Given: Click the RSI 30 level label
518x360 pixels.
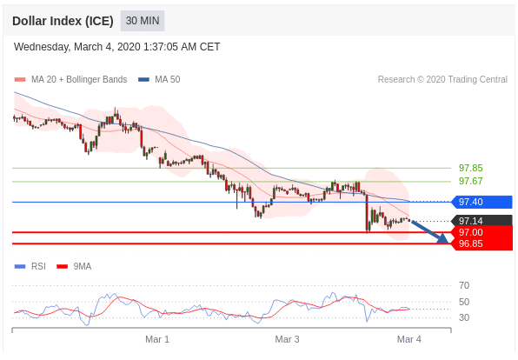Looking at the screenshot, I should 464,317.
